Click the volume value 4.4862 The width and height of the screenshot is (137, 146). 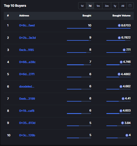tap(126, 74)
